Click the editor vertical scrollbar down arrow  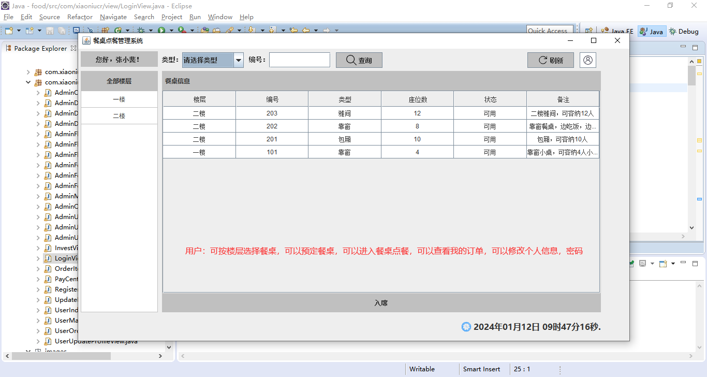click(x=691, y=227)
